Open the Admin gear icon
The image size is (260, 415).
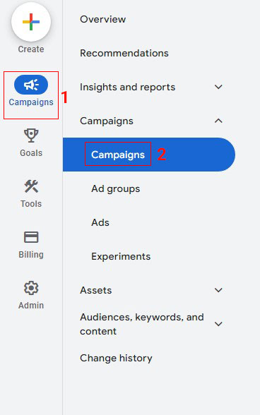pyautogui.click(x=31, y=288)
